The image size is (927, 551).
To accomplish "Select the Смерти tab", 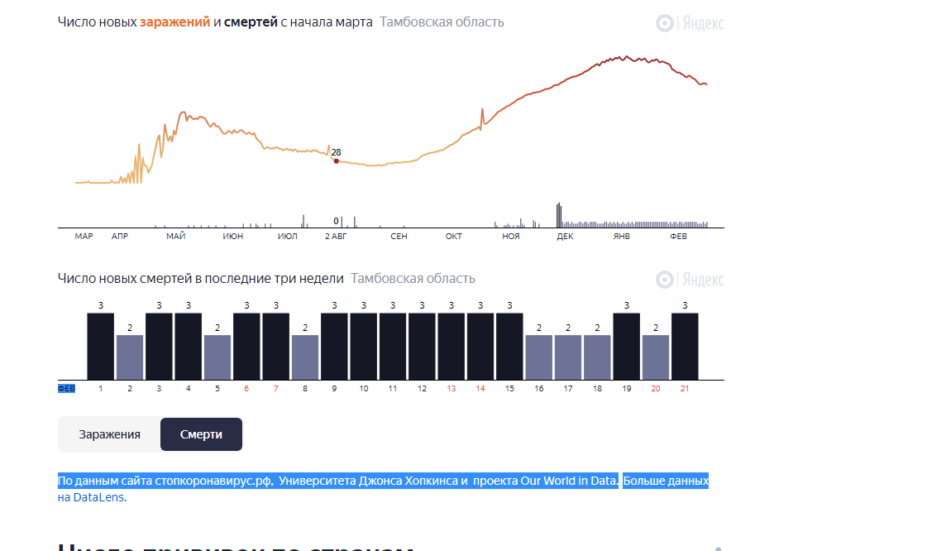I will [x=201, y=434].
